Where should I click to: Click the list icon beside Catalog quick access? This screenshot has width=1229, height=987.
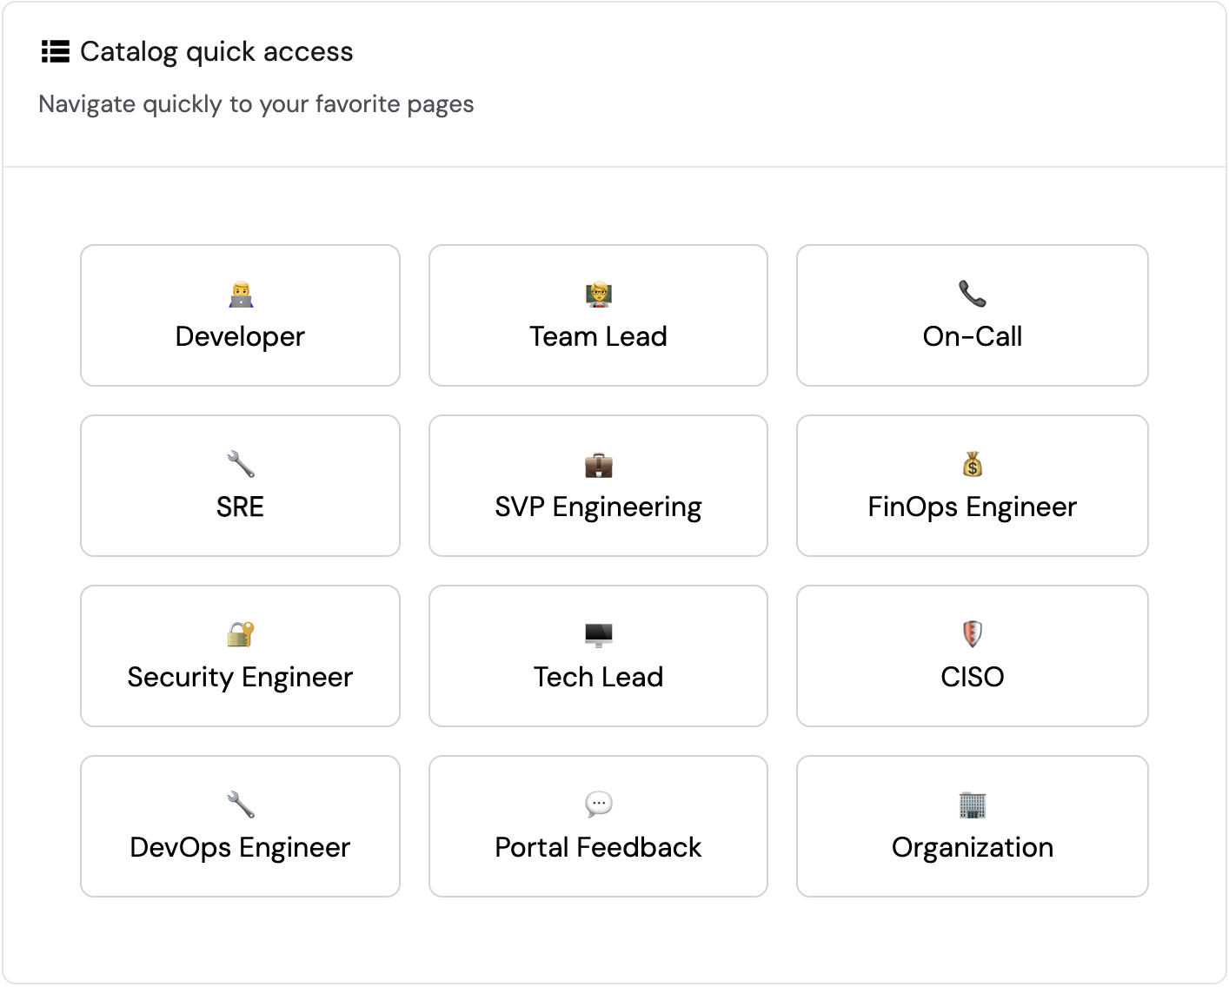[56, 52]
